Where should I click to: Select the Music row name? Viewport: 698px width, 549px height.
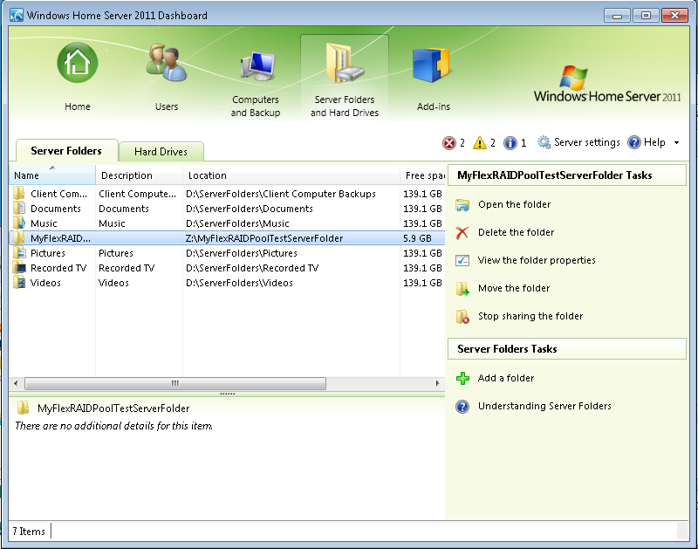pos(44,223)
